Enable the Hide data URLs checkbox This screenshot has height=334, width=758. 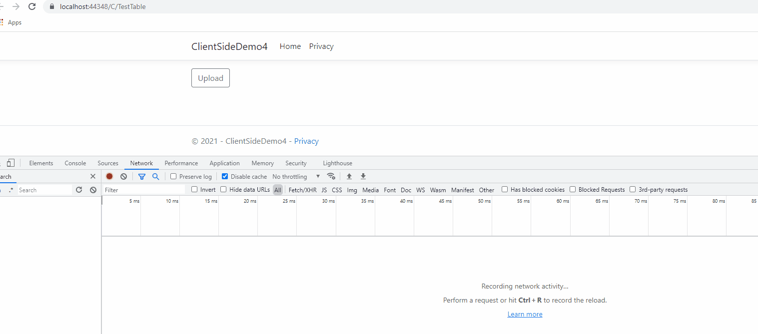point(223,190)
